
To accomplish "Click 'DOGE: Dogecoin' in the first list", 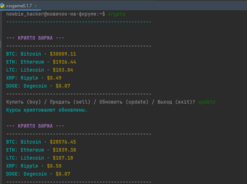I will (27, 86).
